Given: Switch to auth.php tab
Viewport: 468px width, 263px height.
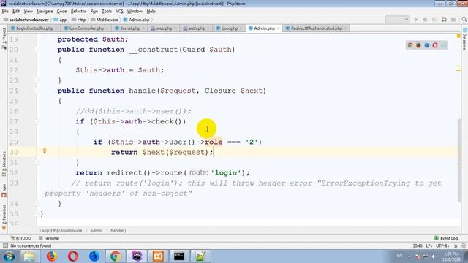Looking at the screenshot, I should pos(197,28).
